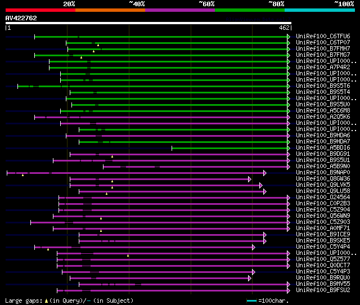Select the white AV422762 query bar
Viewport: 360px width, 305px height.
coord(148,23)
